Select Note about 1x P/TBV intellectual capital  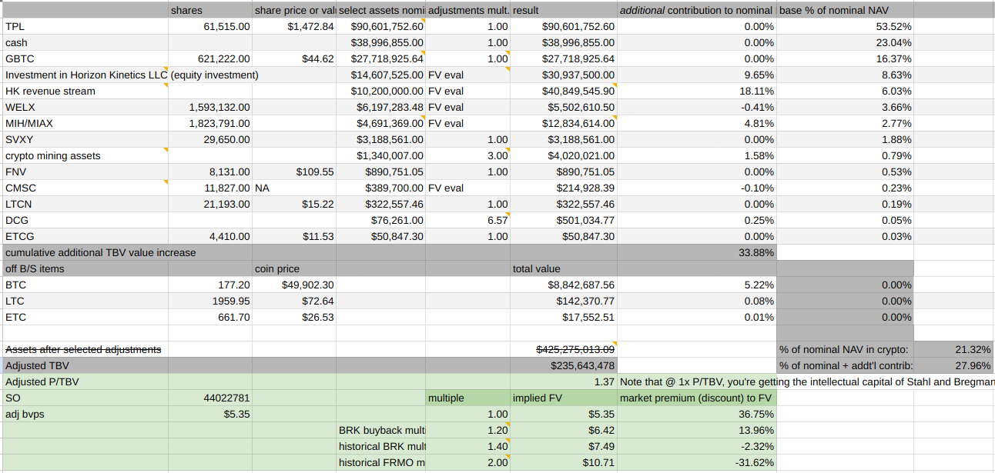pos(806,381)
